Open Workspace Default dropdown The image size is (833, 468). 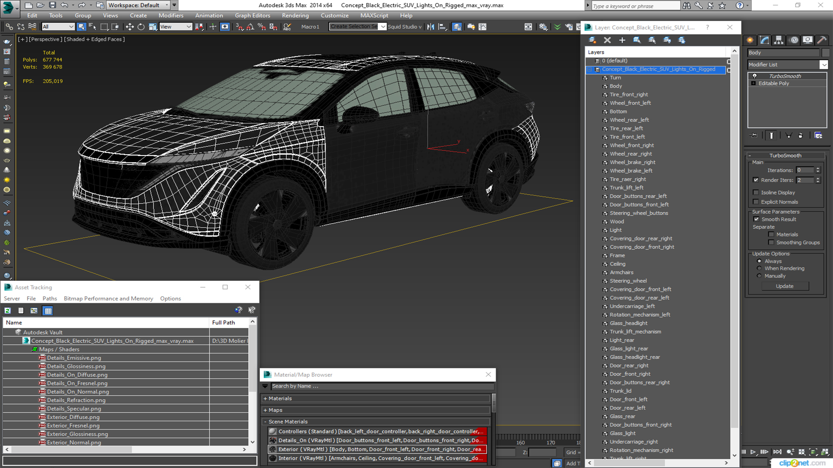(x=138, y=5)
